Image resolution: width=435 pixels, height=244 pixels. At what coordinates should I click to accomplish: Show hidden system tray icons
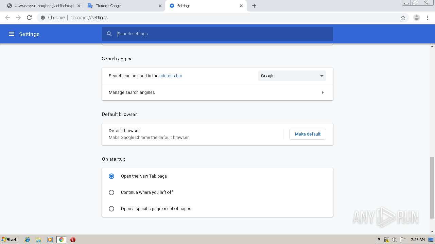click(379, 240)
